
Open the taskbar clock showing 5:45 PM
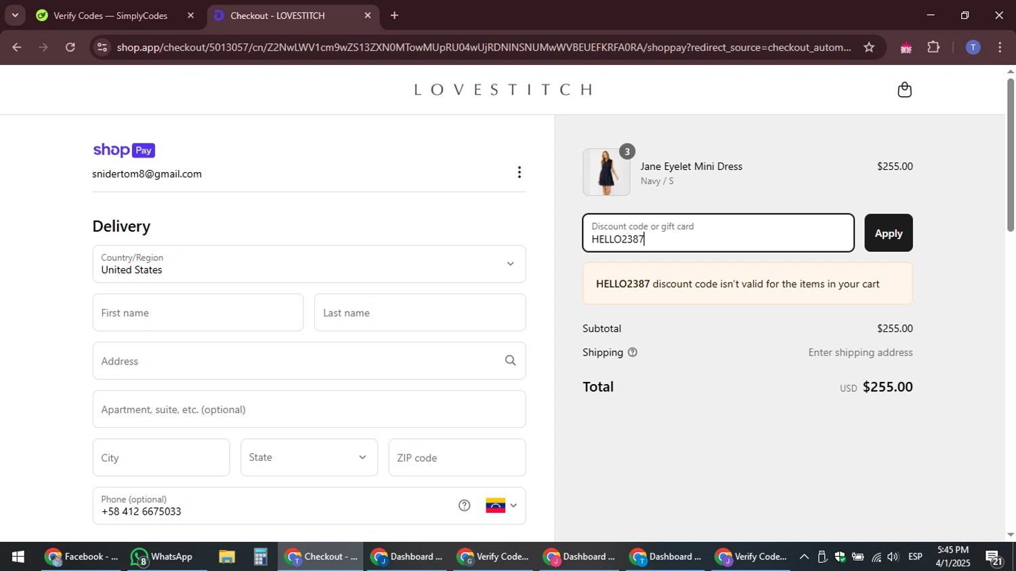pyautogui.click(x=952, y=557)
